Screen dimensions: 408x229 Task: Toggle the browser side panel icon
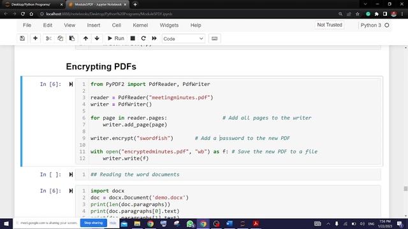(385, 14)
